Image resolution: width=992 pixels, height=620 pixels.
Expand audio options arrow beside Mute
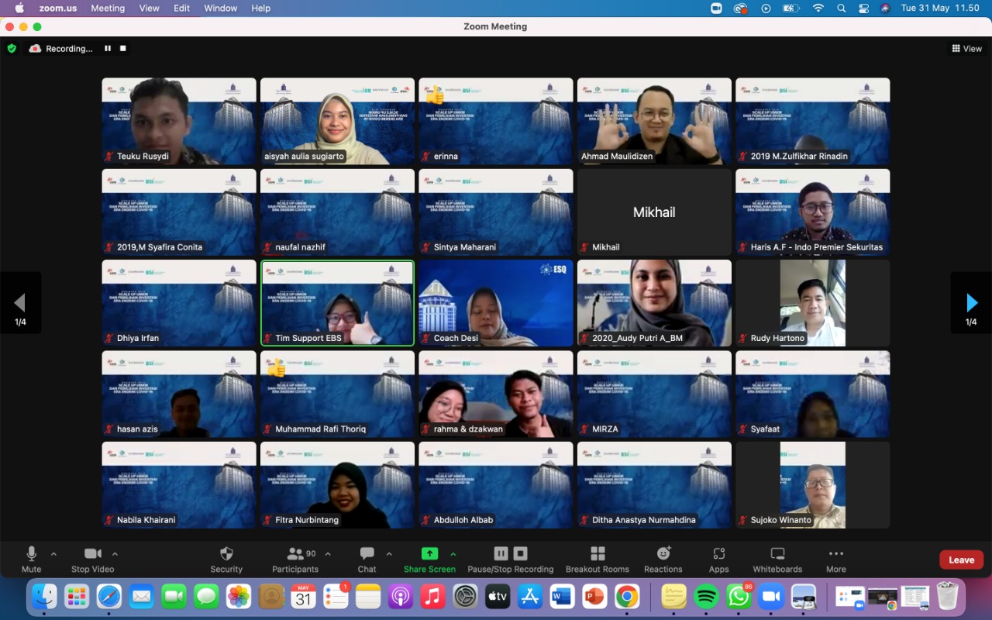pos(53,554)
